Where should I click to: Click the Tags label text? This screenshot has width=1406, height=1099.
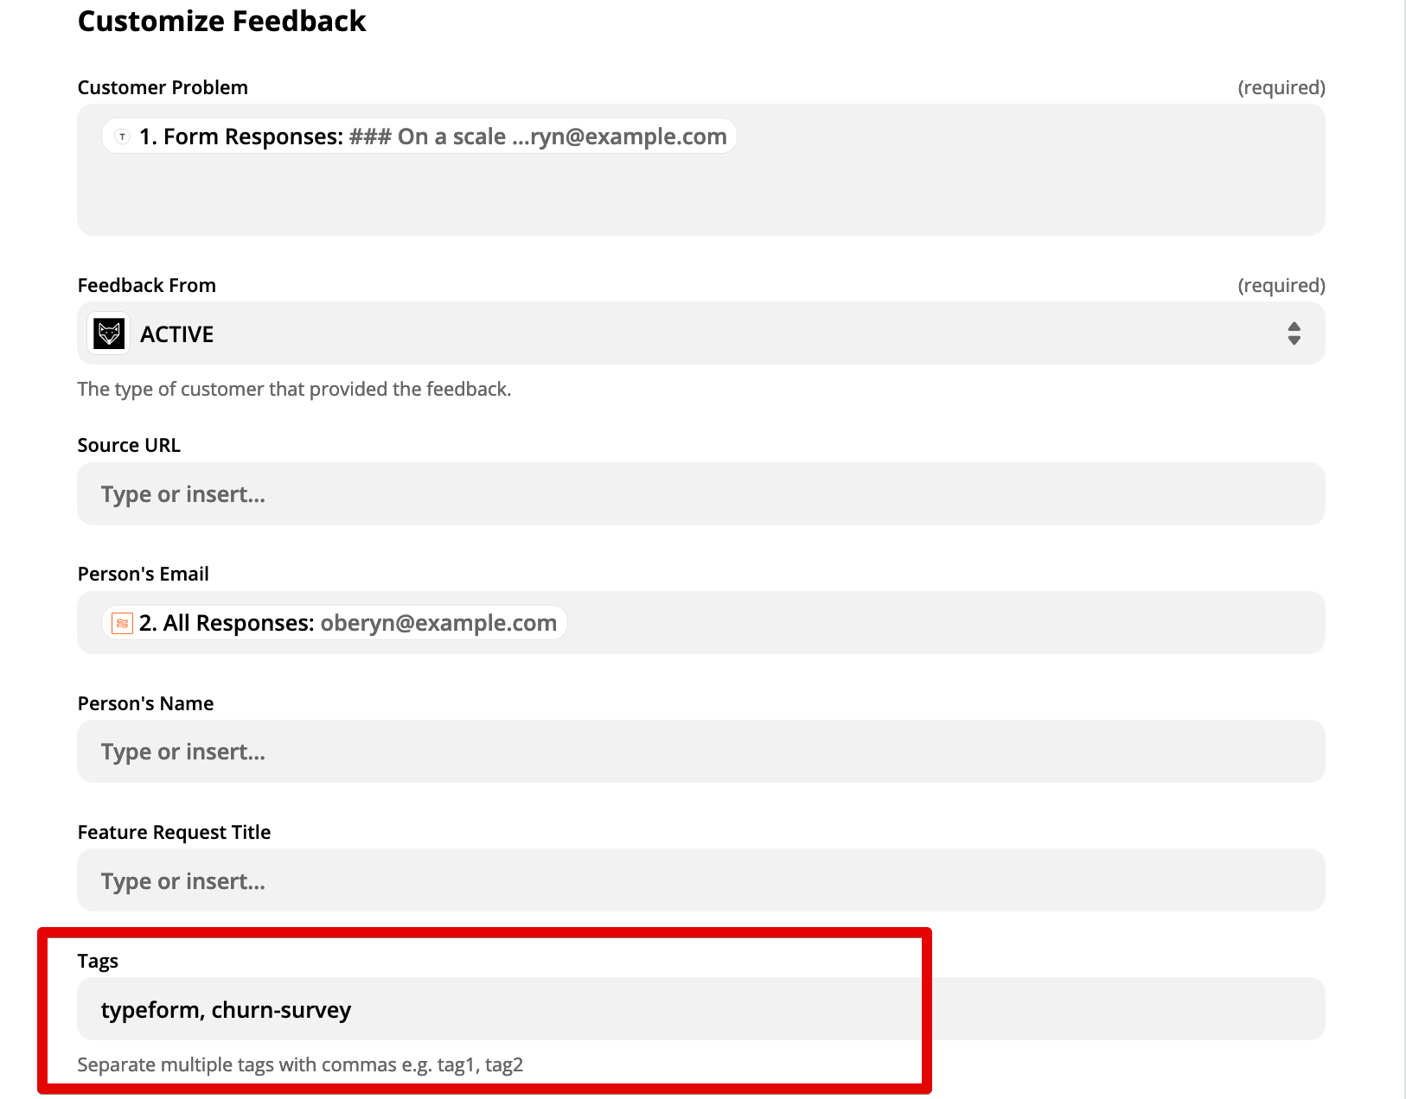[x=98, y=961]
